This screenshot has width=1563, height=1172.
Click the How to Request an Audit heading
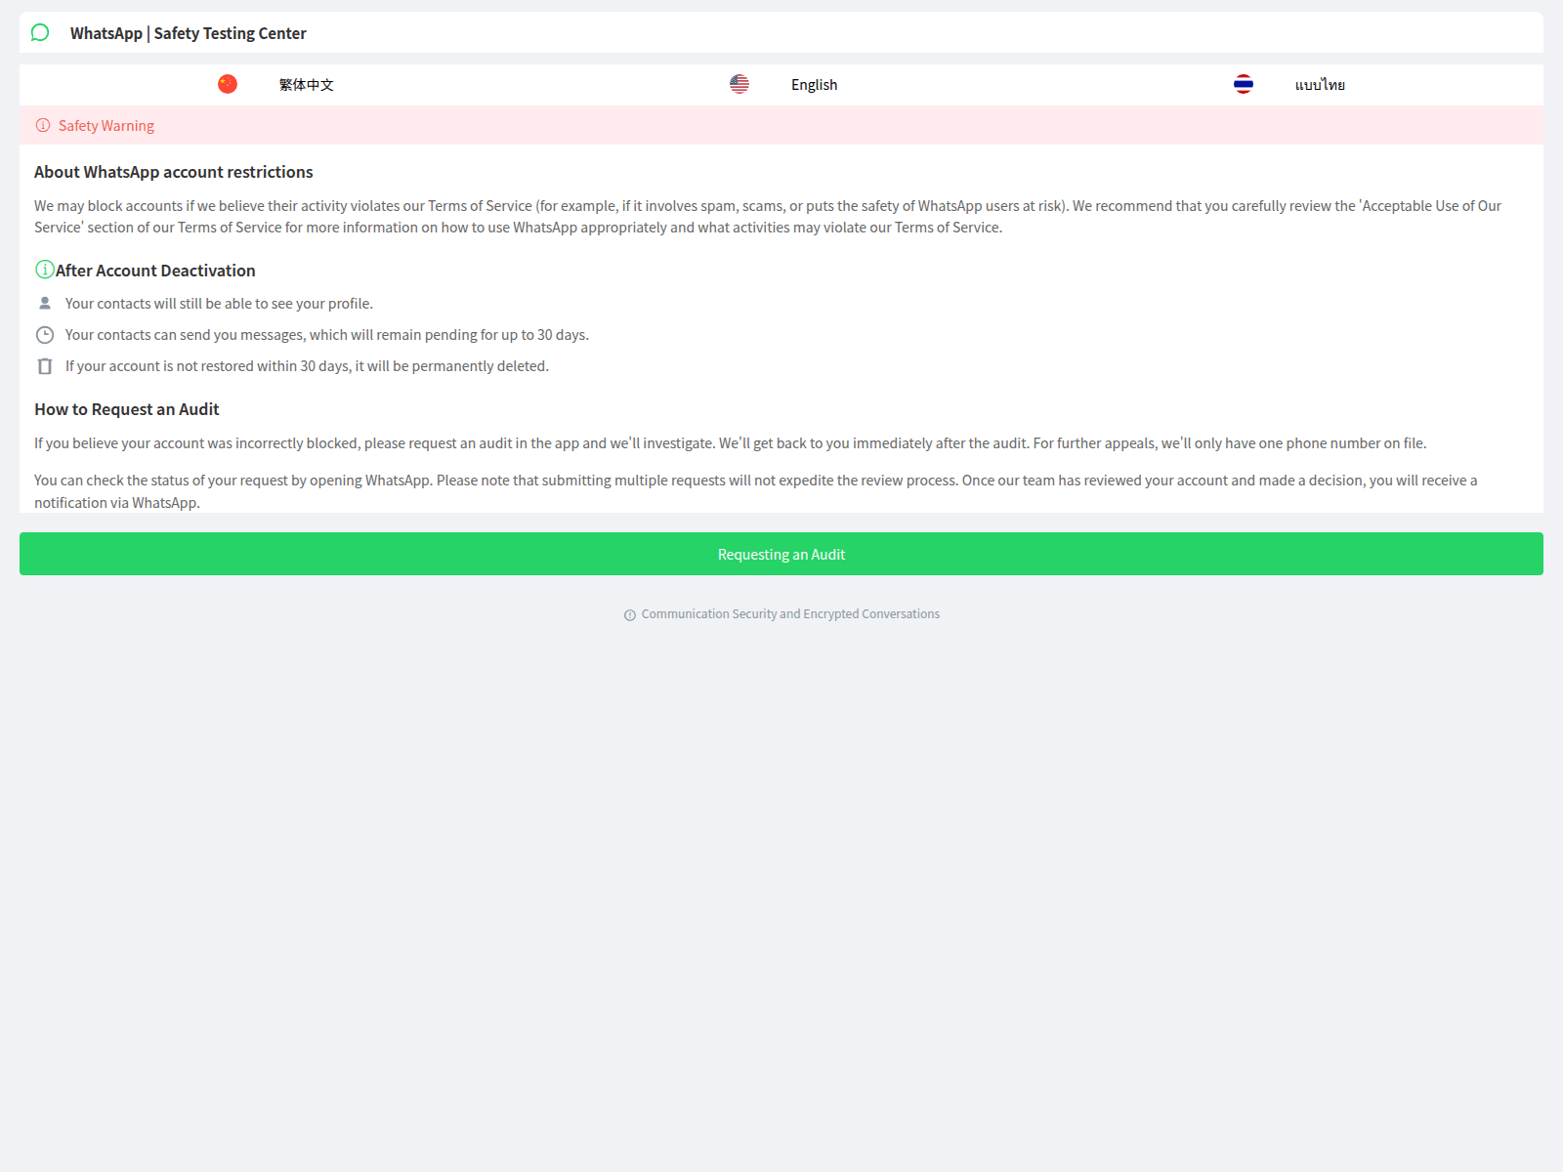click(127, 409)
